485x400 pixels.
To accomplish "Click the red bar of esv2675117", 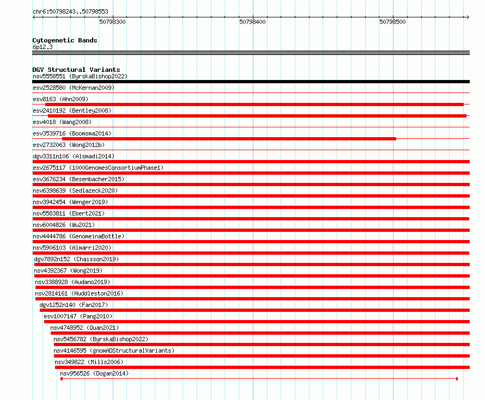I will pos(251,173).
